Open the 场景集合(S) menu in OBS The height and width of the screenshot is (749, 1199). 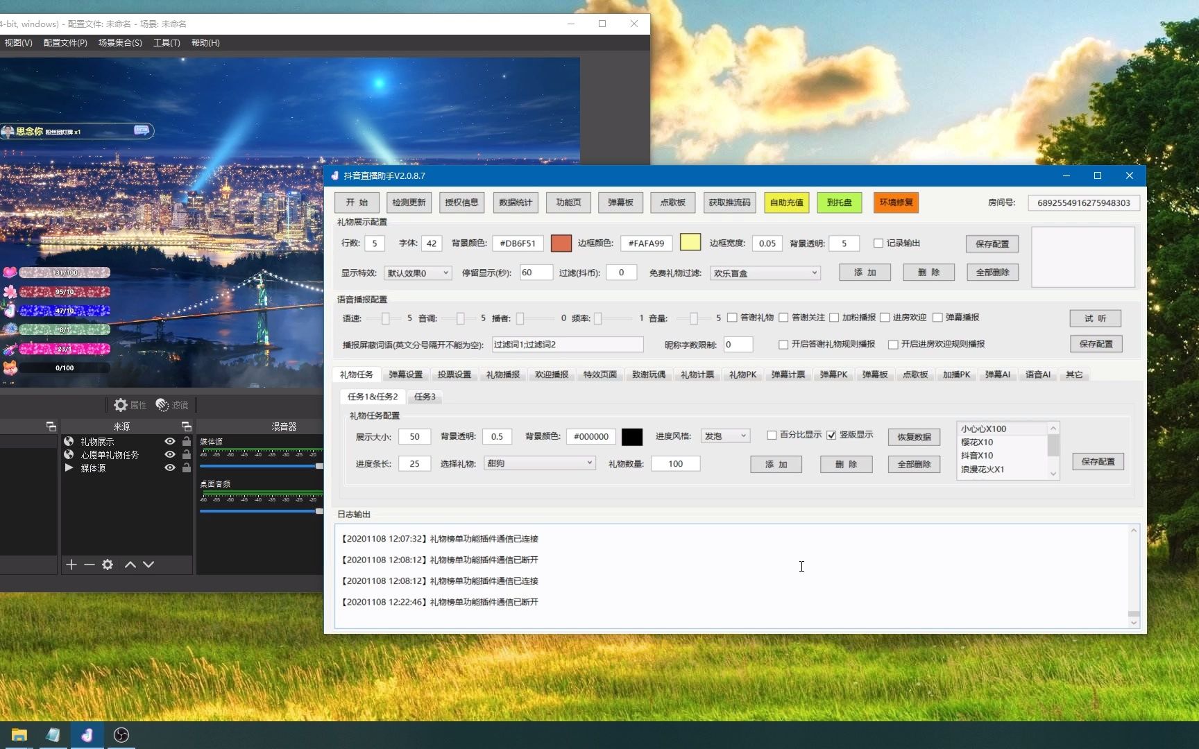tap(120, 43)
